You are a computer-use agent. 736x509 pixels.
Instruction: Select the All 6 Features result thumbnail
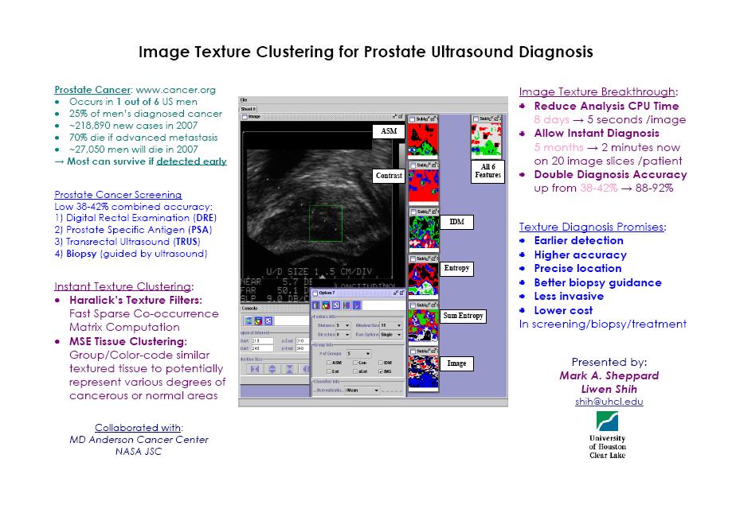(x=486, y=140)
